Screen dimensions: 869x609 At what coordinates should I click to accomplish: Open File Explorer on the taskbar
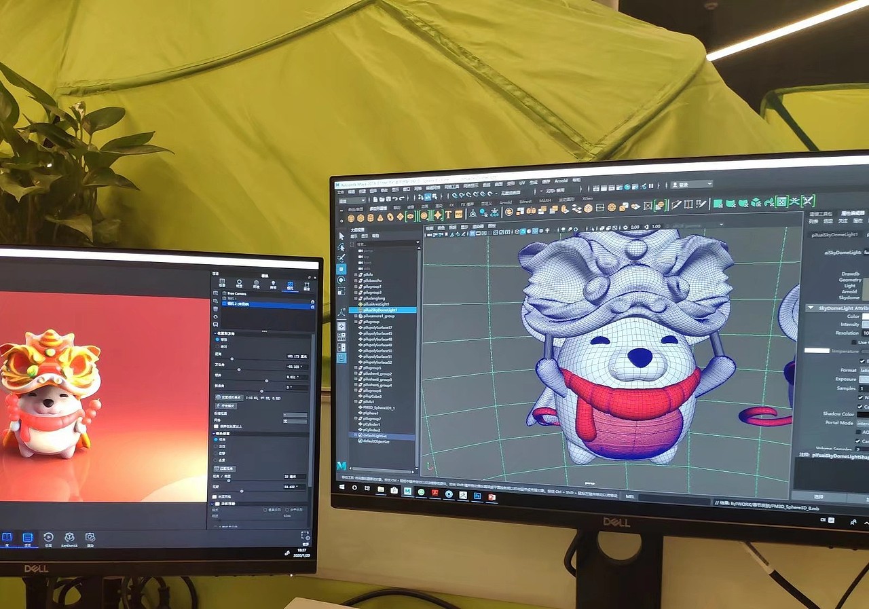[381, 489]
